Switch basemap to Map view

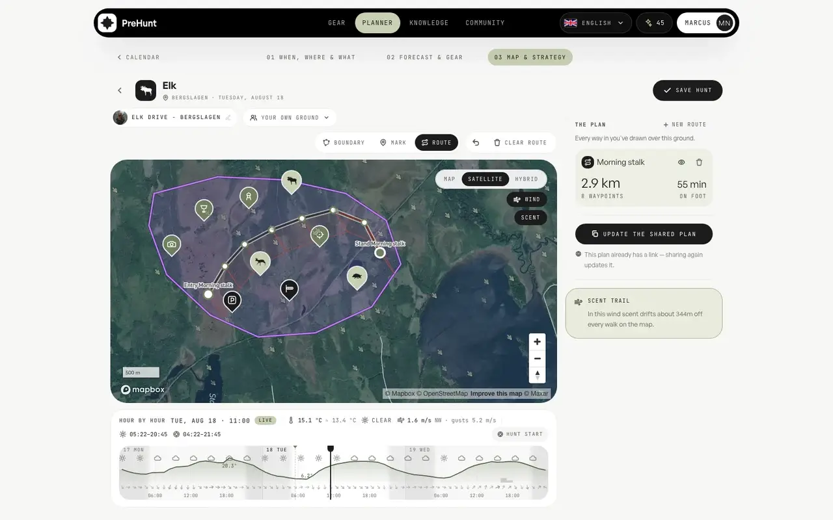click(450, 179)
